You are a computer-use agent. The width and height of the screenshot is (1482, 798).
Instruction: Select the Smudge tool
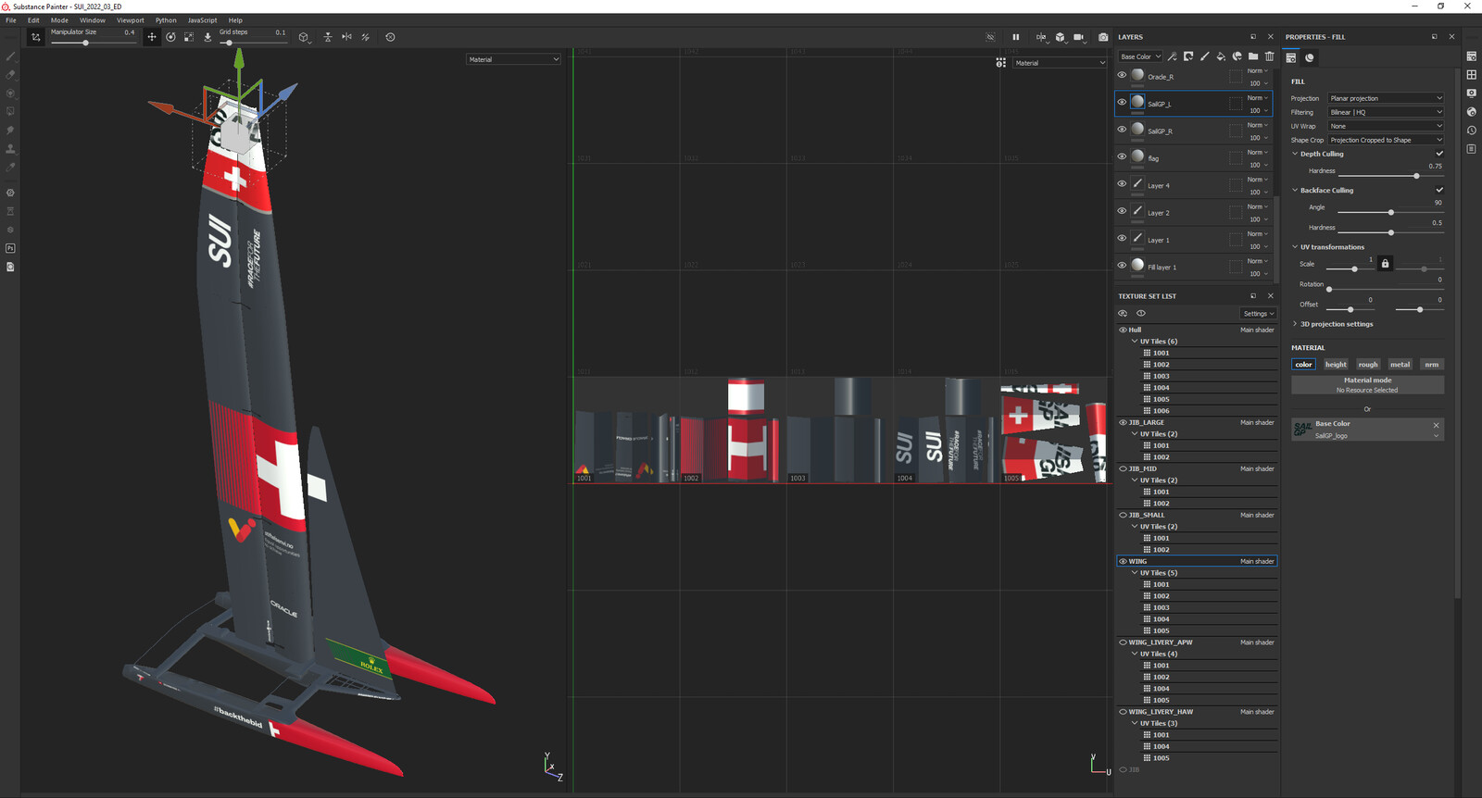pos(10,131)
